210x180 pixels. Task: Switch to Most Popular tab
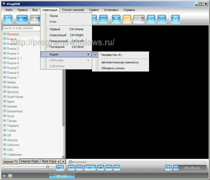coord(49,161)
